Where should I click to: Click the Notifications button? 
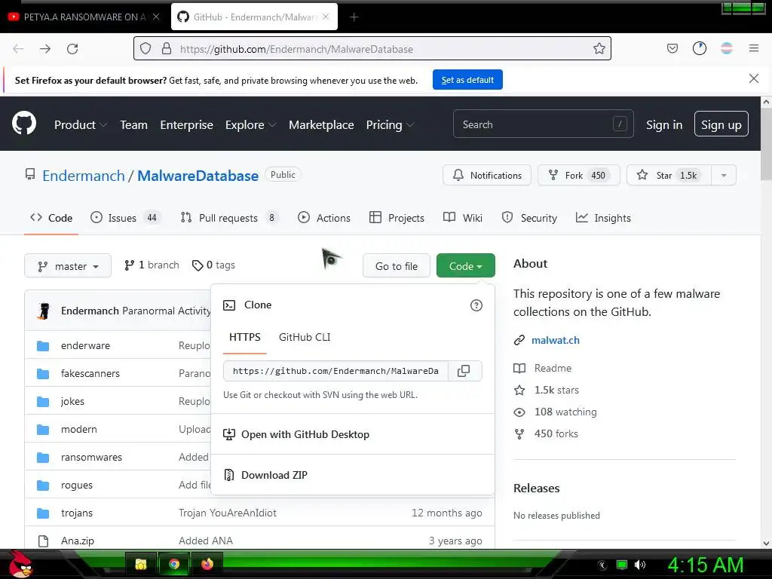tap(487, 175)
